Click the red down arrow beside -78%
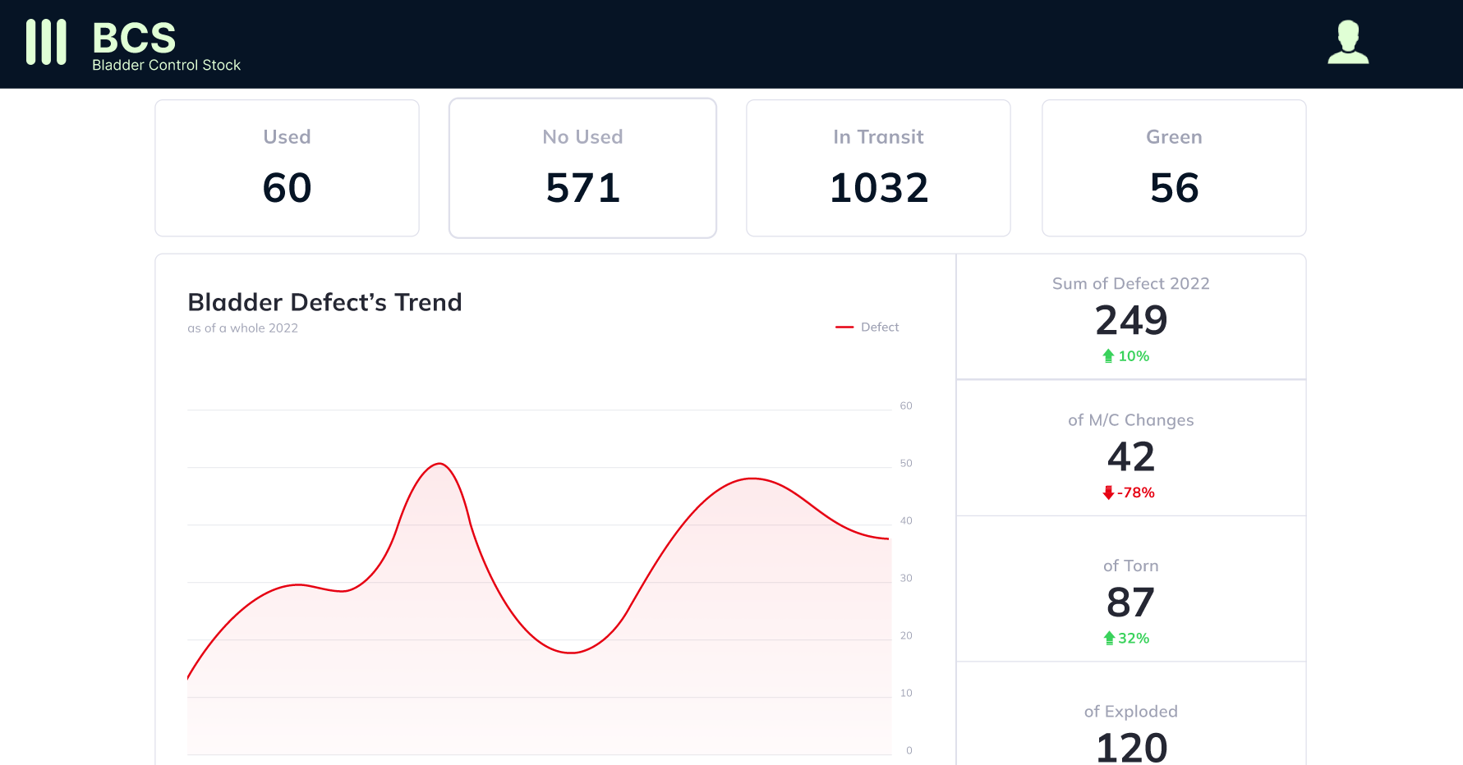The height and width of the screenshot is (765, 1463). point(1108,492)
